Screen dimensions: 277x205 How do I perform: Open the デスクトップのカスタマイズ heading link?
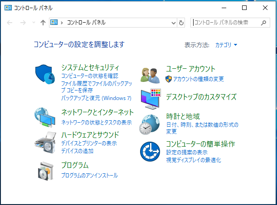click(x=201, y=97)
